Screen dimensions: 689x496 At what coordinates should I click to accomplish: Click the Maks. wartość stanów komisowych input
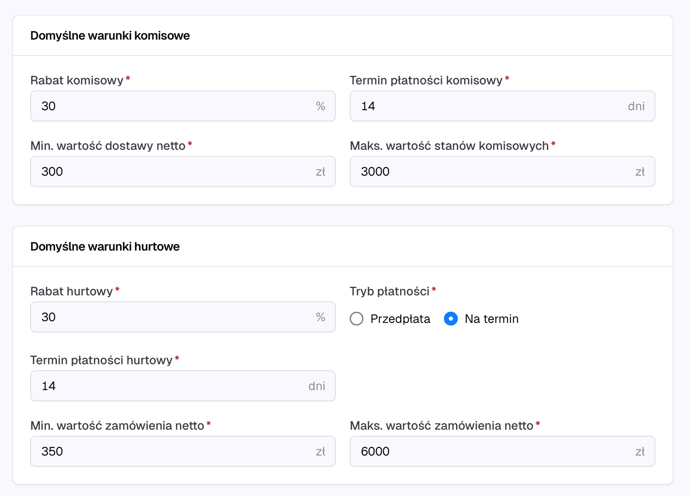[x=503, y=171]
